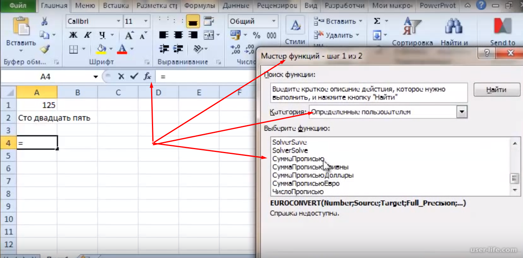Increase decimal places icon
This screenshot has width=523, height=258.
[x=236, y=49]
